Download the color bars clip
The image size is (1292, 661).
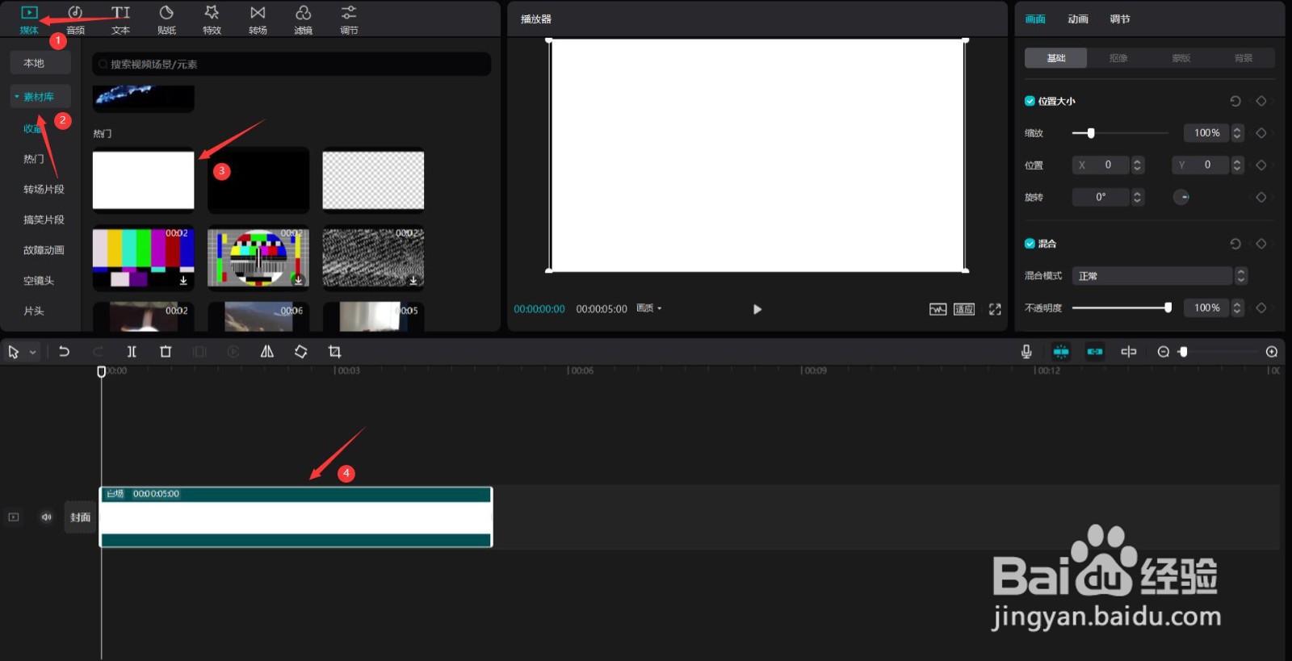point(183,280)
